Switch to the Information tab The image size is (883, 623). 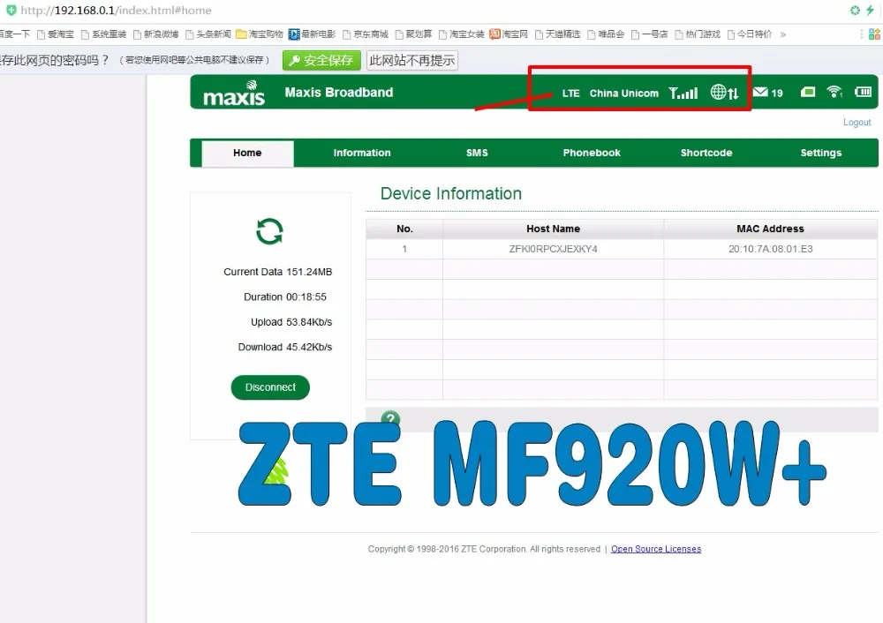361,153
